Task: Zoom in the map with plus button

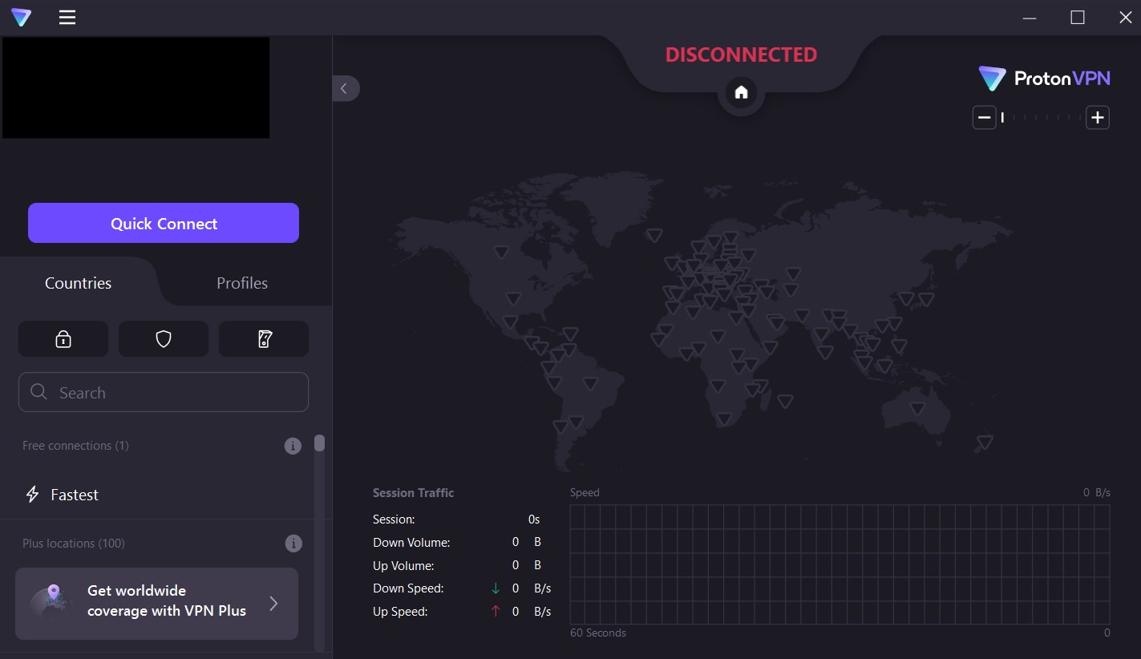Action: (1098, 118)
